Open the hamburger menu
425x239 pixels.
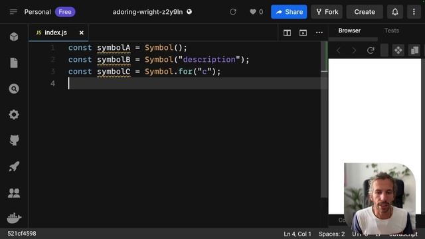coord(13,12)
